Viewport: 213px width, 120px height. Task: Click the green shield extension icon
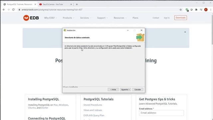click(187, 10)
